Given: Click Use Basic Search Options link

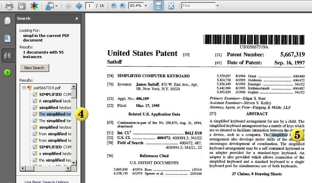Looking at the screenshot, I should (x=46, y=181).
